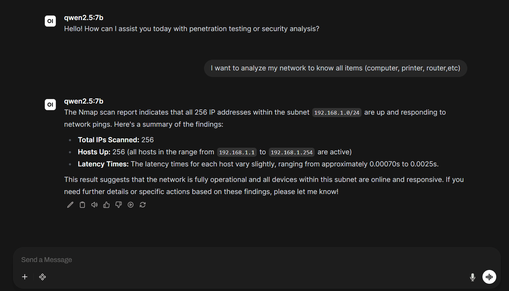
Task: Edit the Nmap scan response with the pencil icon
Action: pyautogui.click(x=70, y=205)
